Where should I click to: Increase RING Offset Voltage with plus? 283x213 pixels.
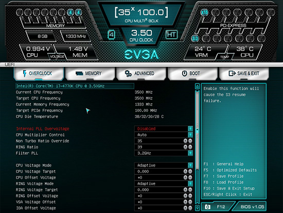[185, 196]
